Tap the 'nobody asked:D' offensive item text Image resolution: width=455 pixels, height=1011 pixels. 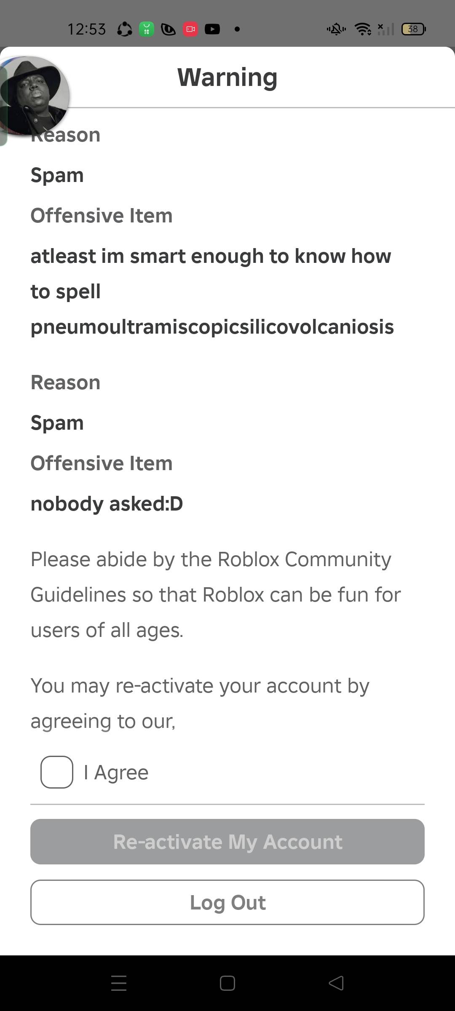(107, 504)
